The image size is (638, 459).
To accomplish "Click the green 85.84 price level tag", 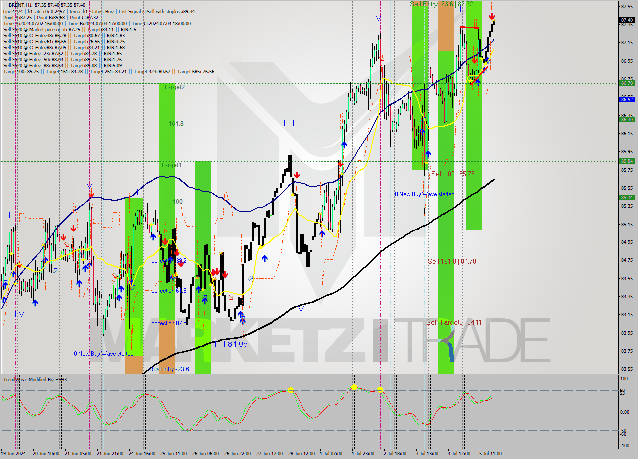I will (x=627, y=161).
